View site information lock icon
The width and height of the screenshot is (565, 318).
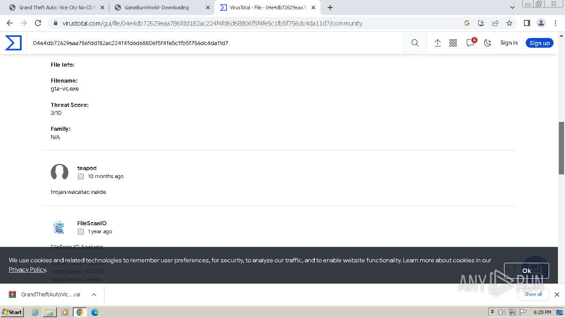click(x=55, y=23)
